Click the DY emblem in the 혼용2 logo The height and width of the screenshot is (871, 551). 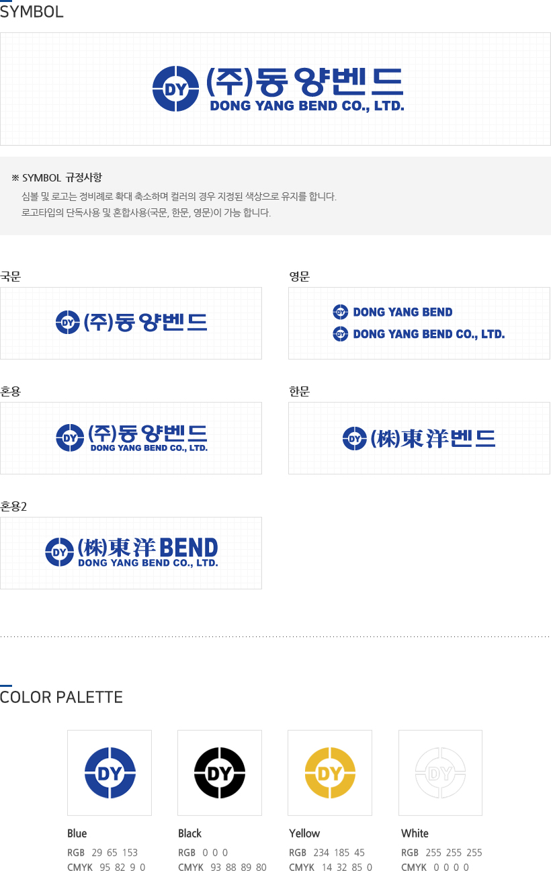point(59,552)
